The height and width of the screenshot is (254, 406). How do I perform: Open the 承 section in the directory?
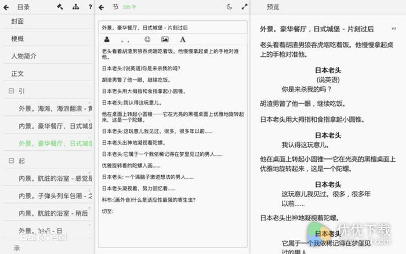pyautogui.click(x=17, y=248)
